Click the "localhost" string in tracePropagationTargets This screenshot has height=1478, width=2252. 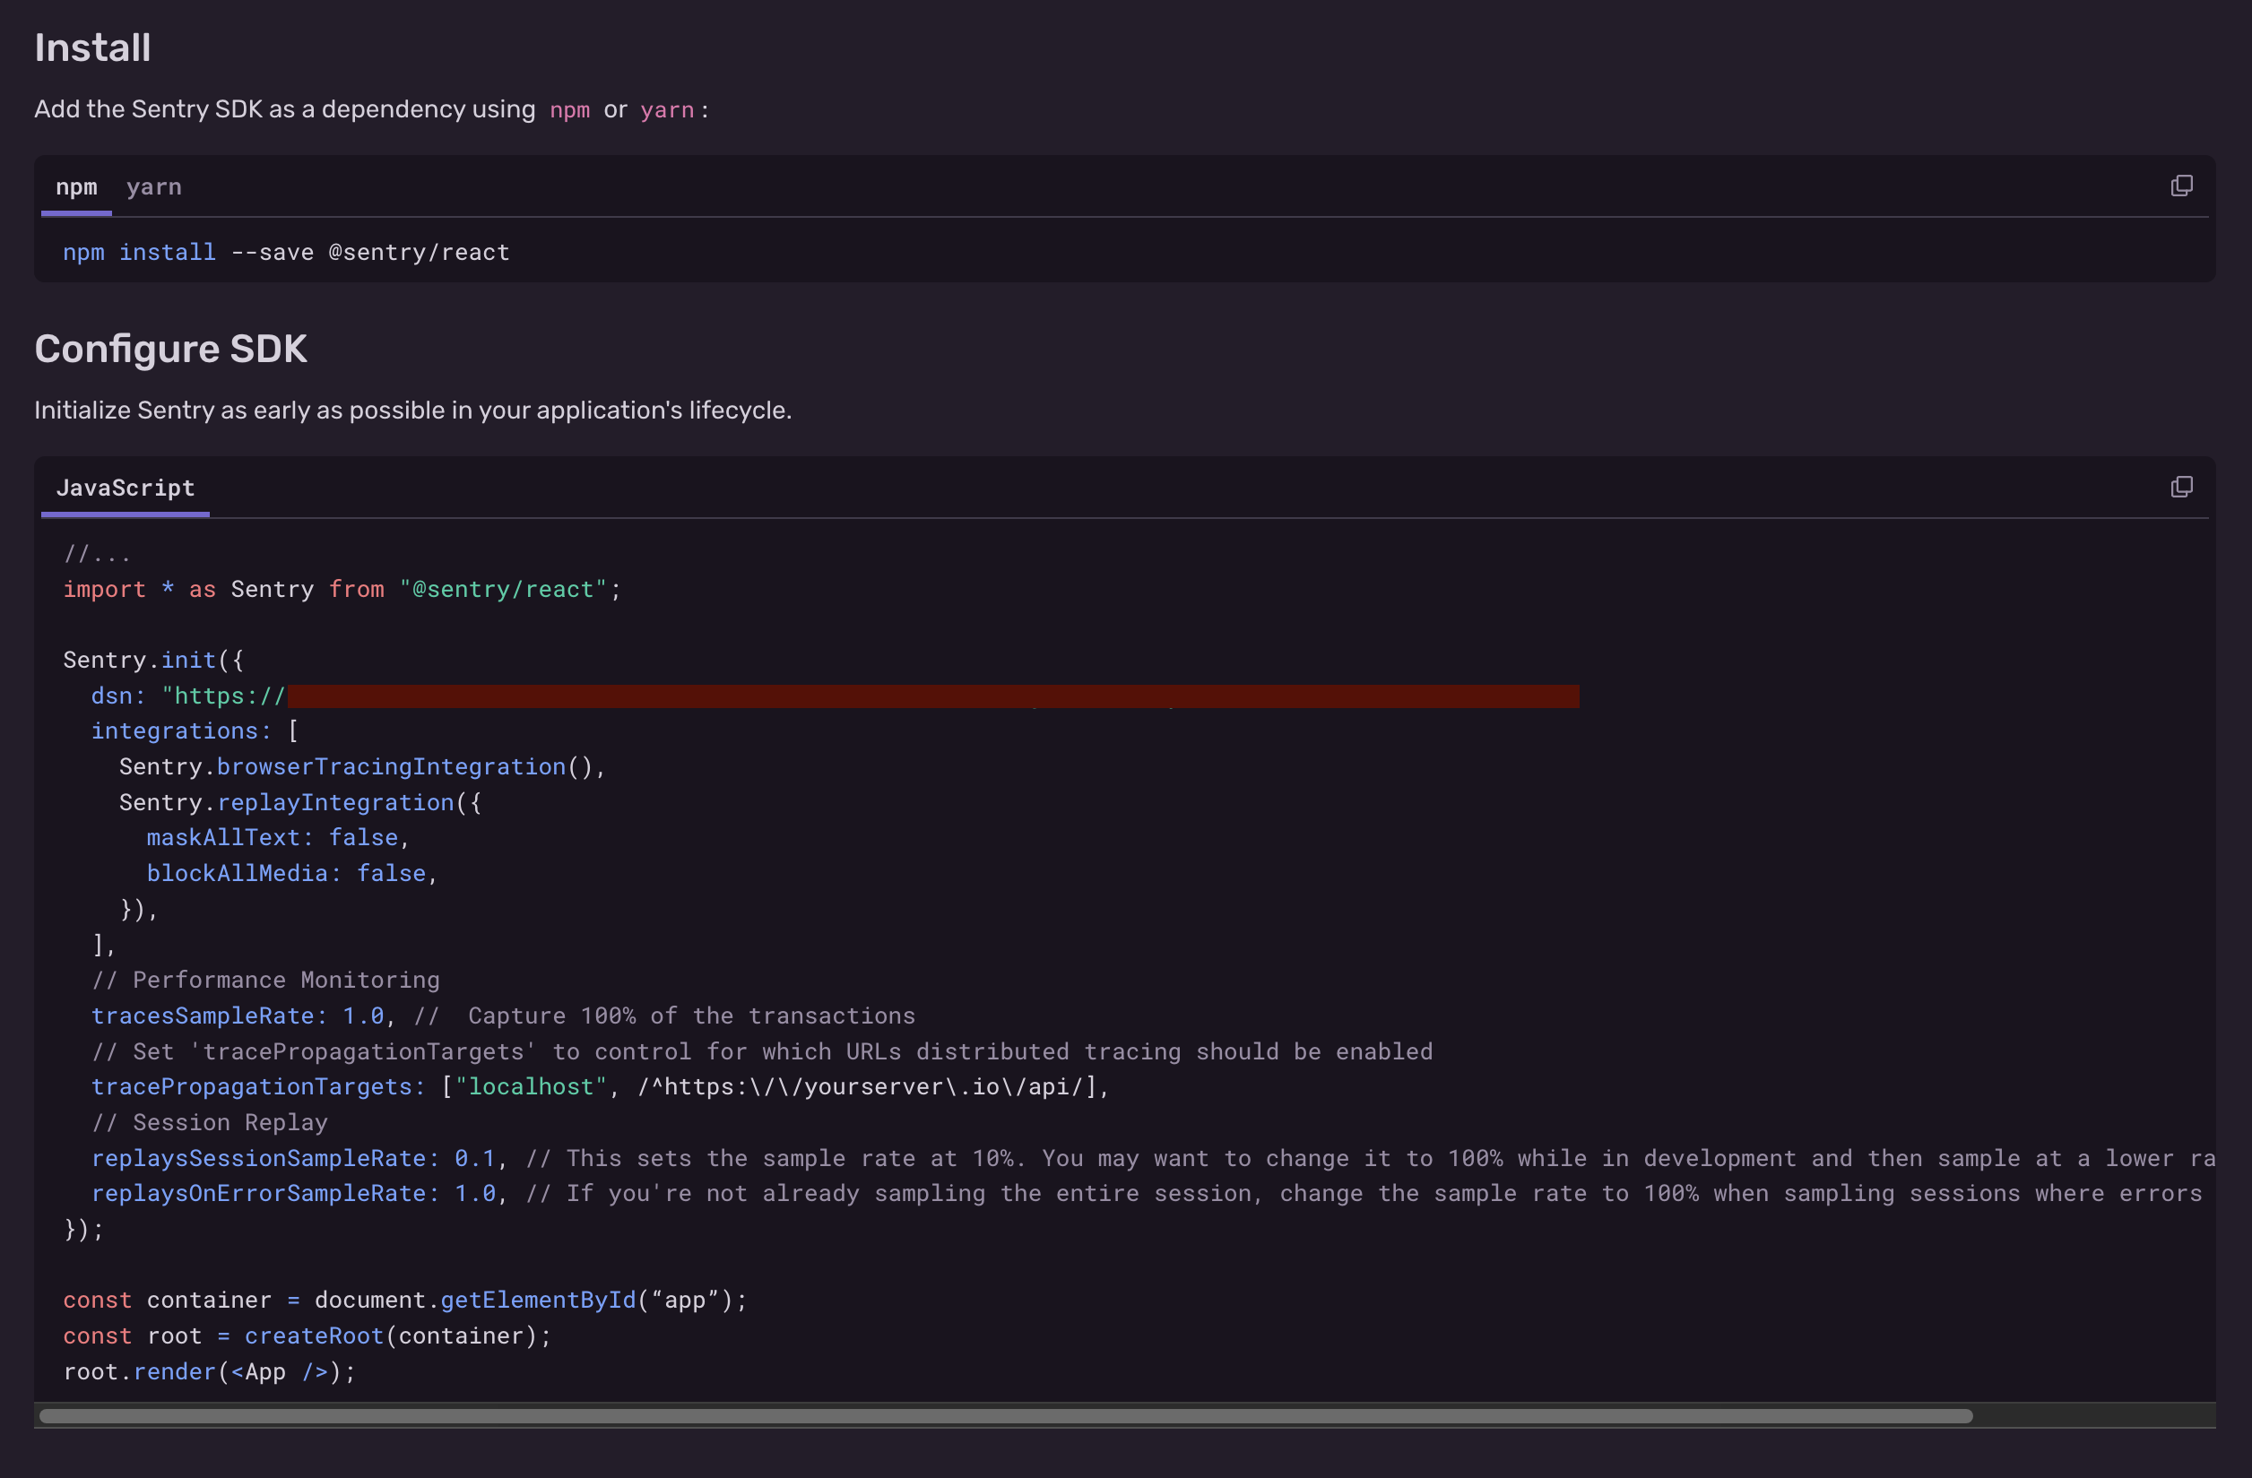point(530,1087)
